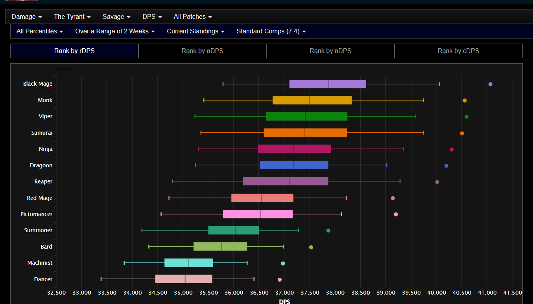Click the Dancer job label

click(43, 279)
